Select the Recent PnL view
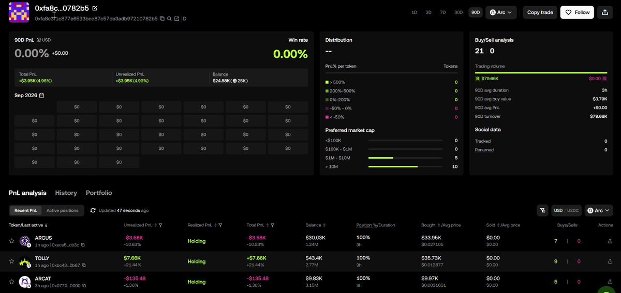The height and width of the screenshot is (293, 621). [x=25, y=210]
